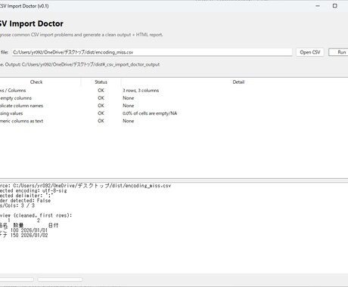Click the '0.0% of cells are empty/NA' detail
Viewport: 348px width, 287px height.
pyautogui.click(x=150, y=113)
